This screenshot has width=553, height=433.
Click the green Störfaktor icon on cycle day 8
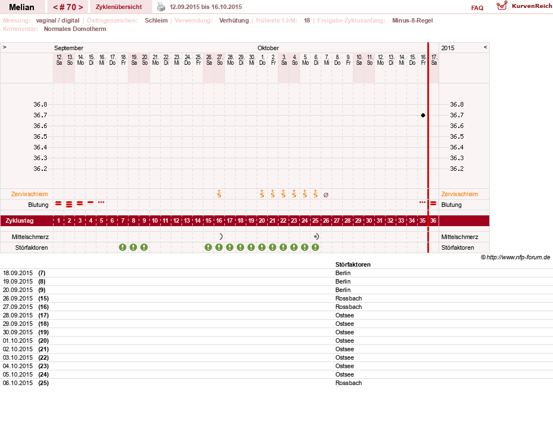(x=133, y=247)
